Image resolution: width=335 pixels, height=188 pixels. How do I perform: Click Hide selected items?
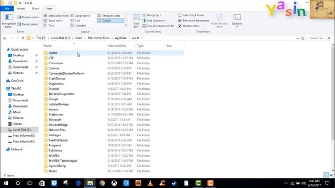click(x=220, y=21)
